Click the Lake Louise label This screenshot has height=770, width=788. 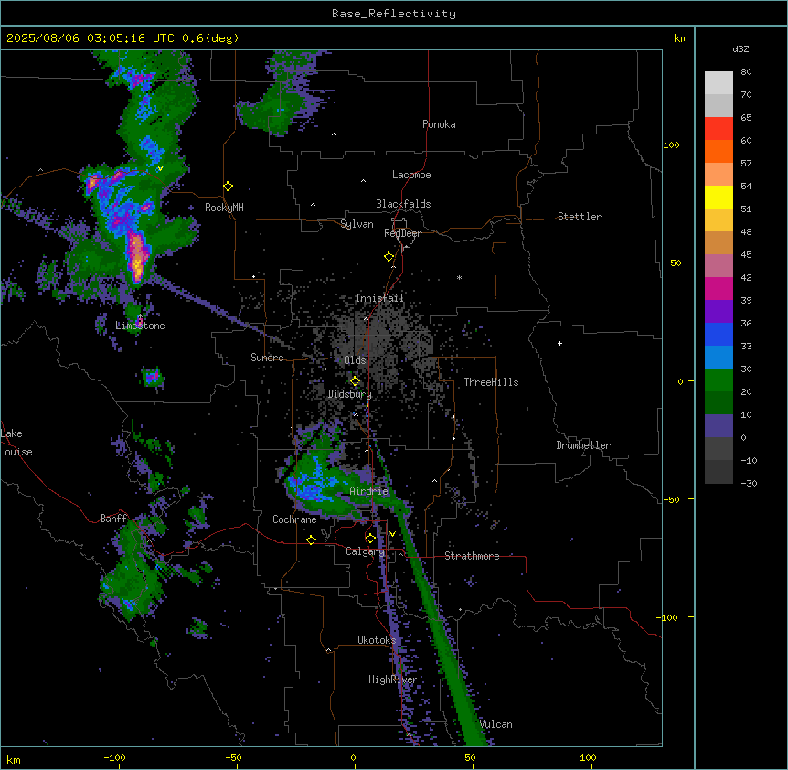(16, 443)
